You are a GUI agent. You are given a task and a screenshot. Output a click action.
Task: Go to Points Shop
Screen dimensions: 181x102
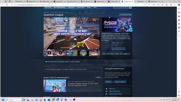(x=81, y=7)
